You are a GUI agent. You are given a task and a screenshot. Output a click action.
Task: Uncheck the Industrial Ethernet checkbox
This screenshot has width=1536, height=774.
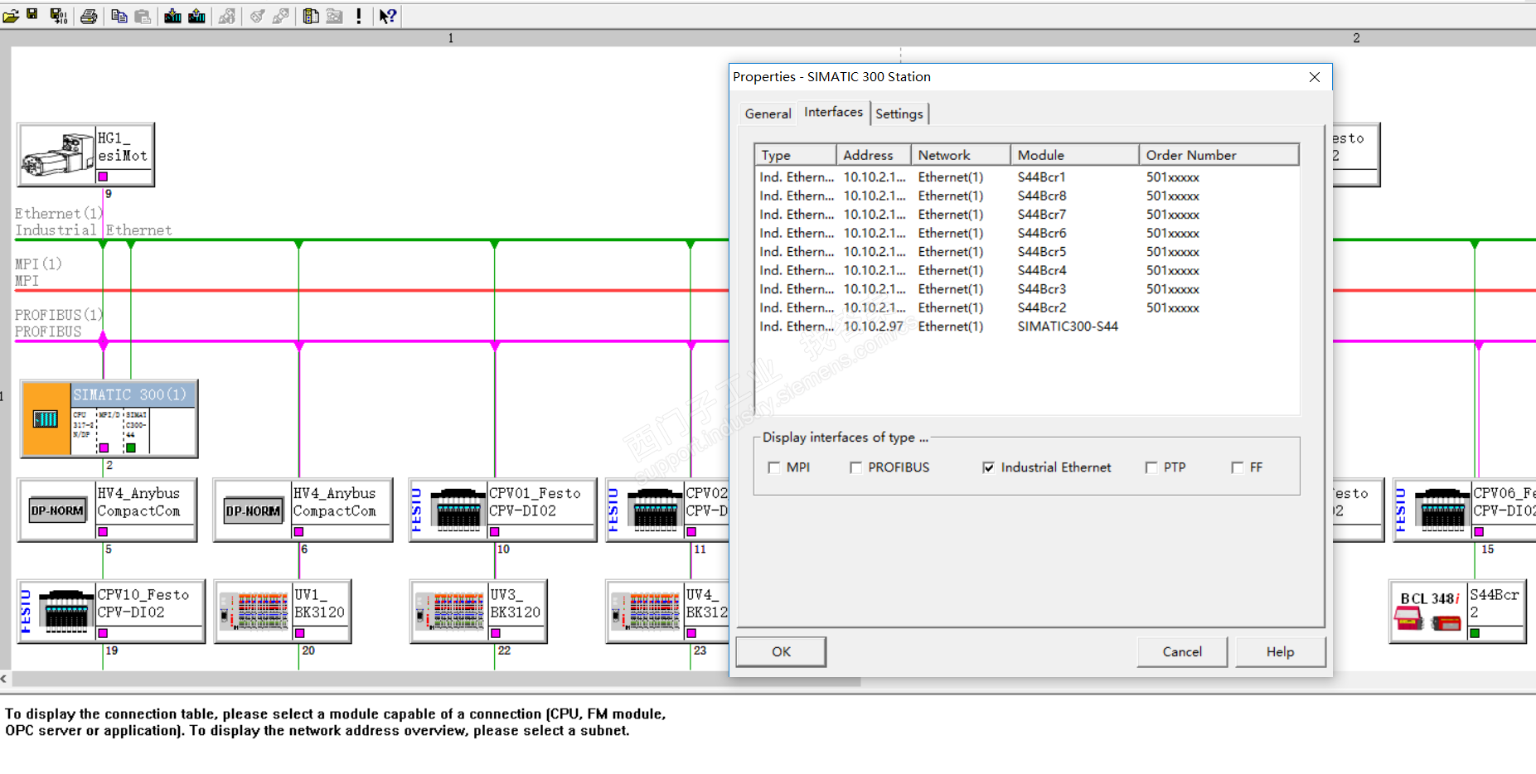click(x=988, y=467)
